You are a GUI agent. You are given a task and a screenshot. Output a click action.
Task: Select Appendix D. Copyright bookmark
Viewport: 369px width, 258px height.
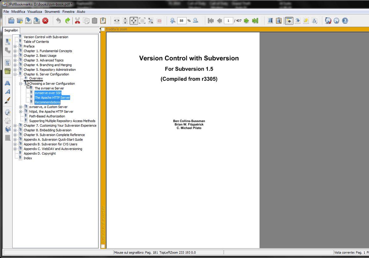pos(40,153)
